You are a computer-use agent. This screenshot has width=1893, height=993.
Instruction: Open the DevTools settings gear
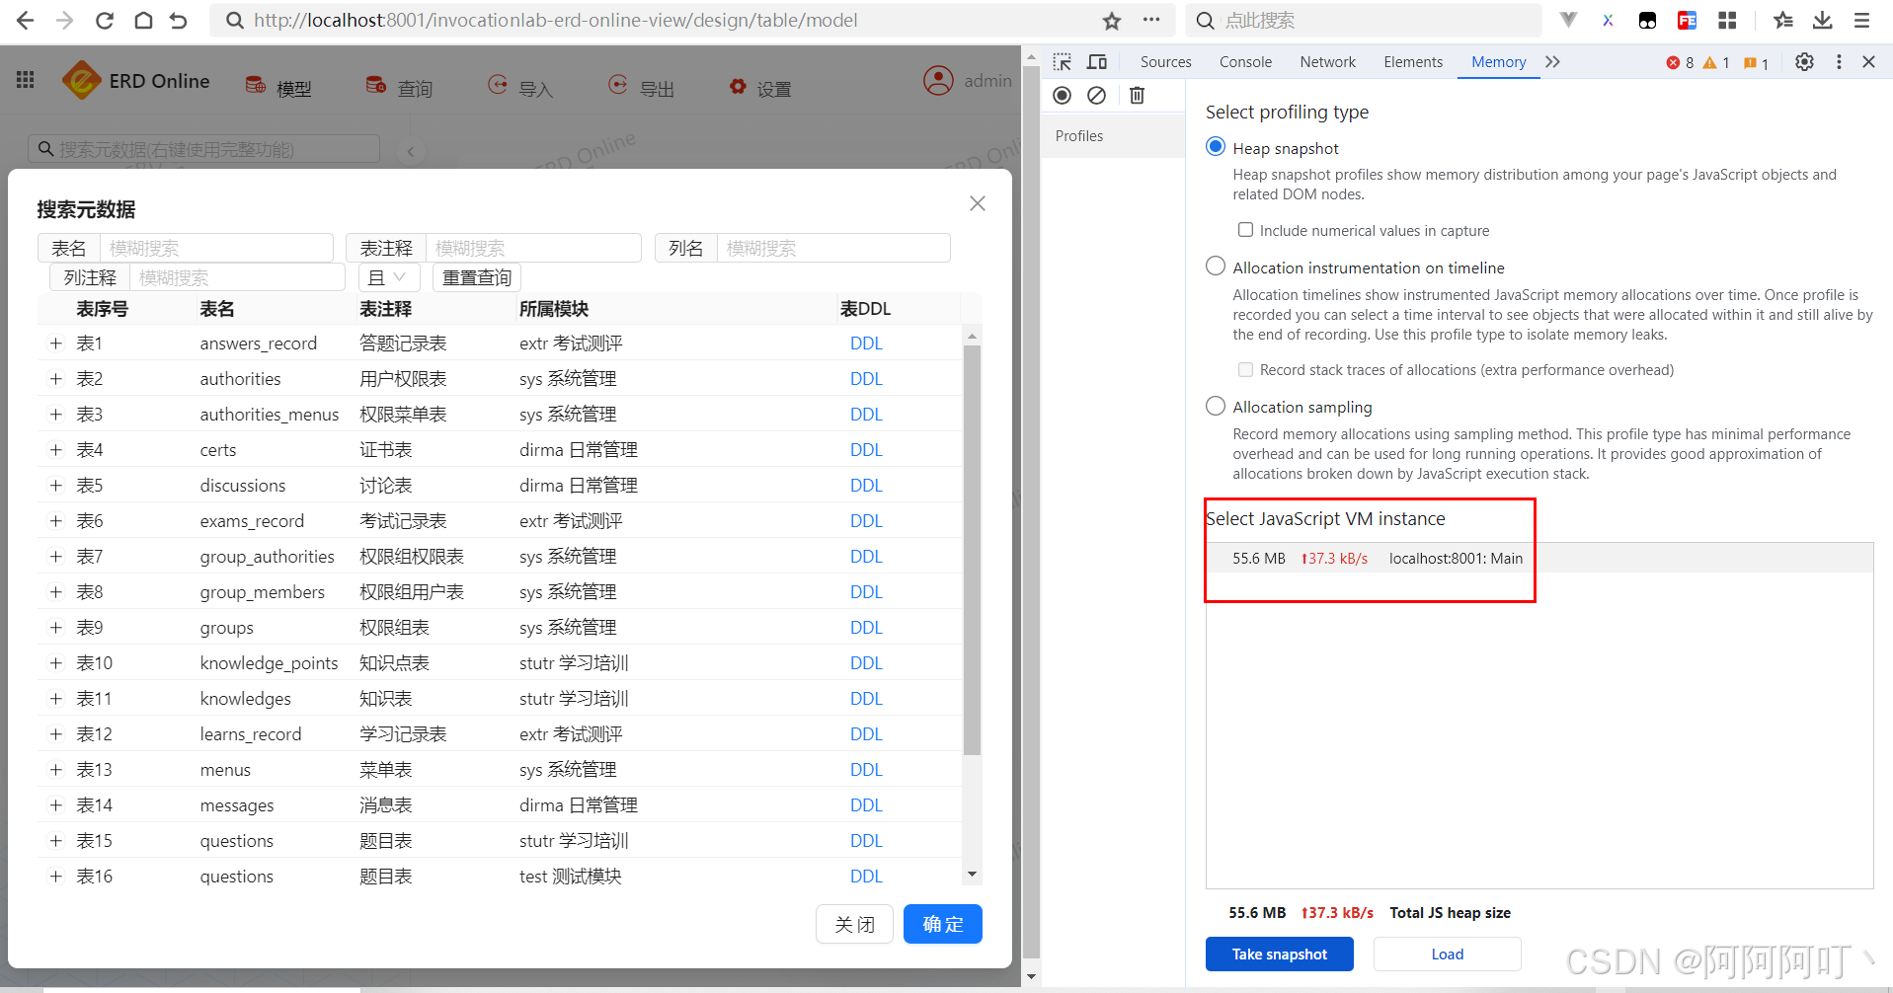(1805, 61)
